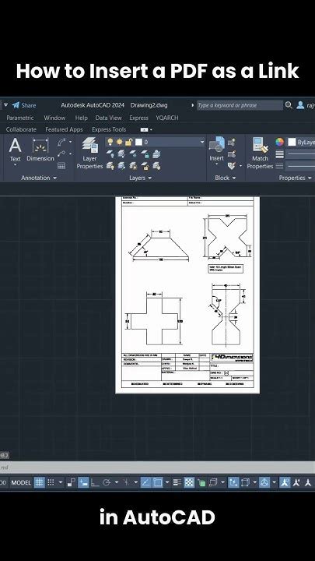Viewport: 315px width, 561px height.
Task: Open the Window menu
Action: tap(54, 118)
